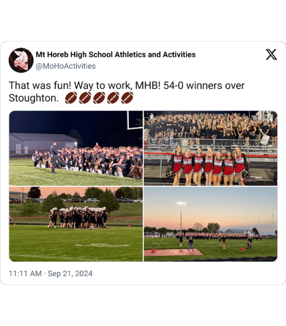The image size is (286, 326).
Task: View sunset marching band field photo
Action: 211,224
